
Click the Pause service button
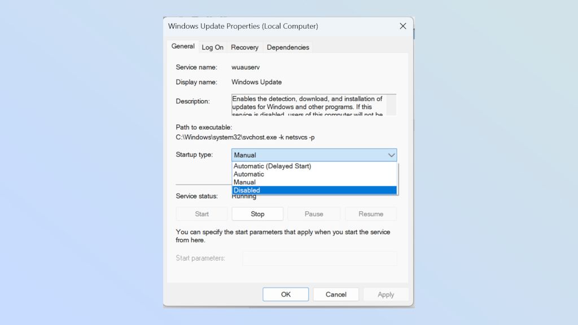point(313,213)
